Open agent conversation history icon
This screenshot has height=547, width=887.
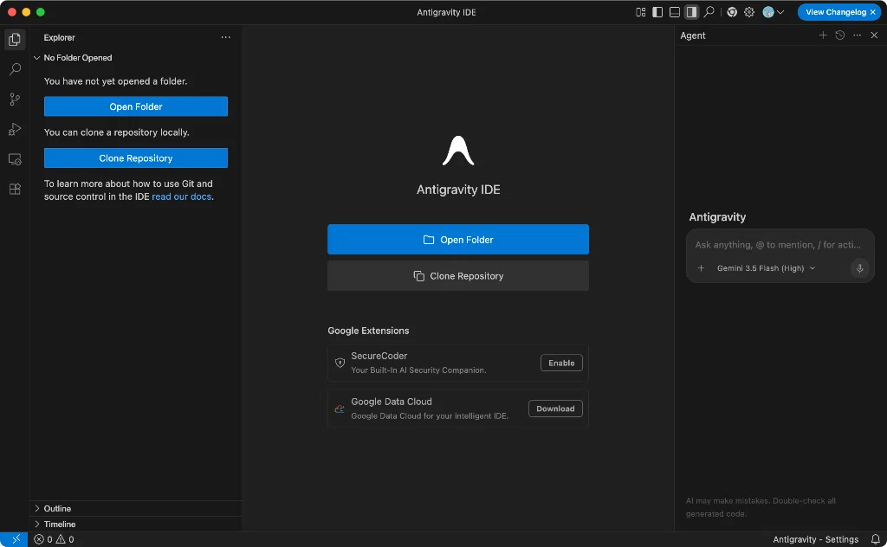pos(840,35)
